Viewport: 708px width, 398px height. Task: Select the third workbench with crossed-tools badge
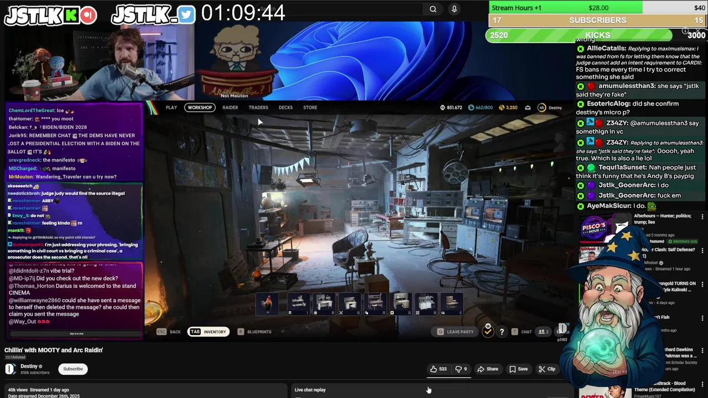coord(350,304)
